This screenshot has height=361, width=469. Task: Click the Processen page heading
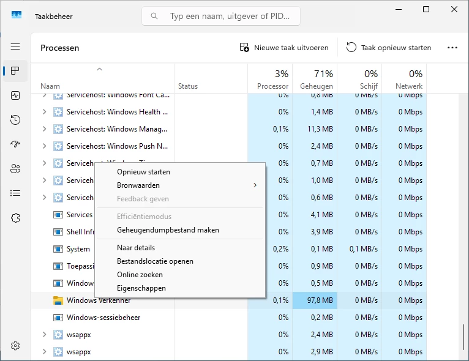[x=60, y=48]
